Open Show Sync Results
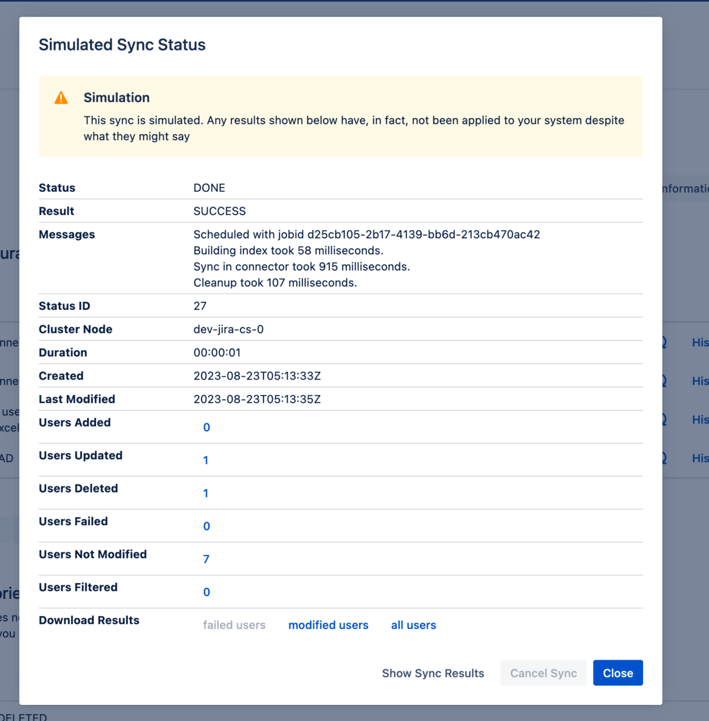The image size is (709, 721). click(x=433, y=673)
